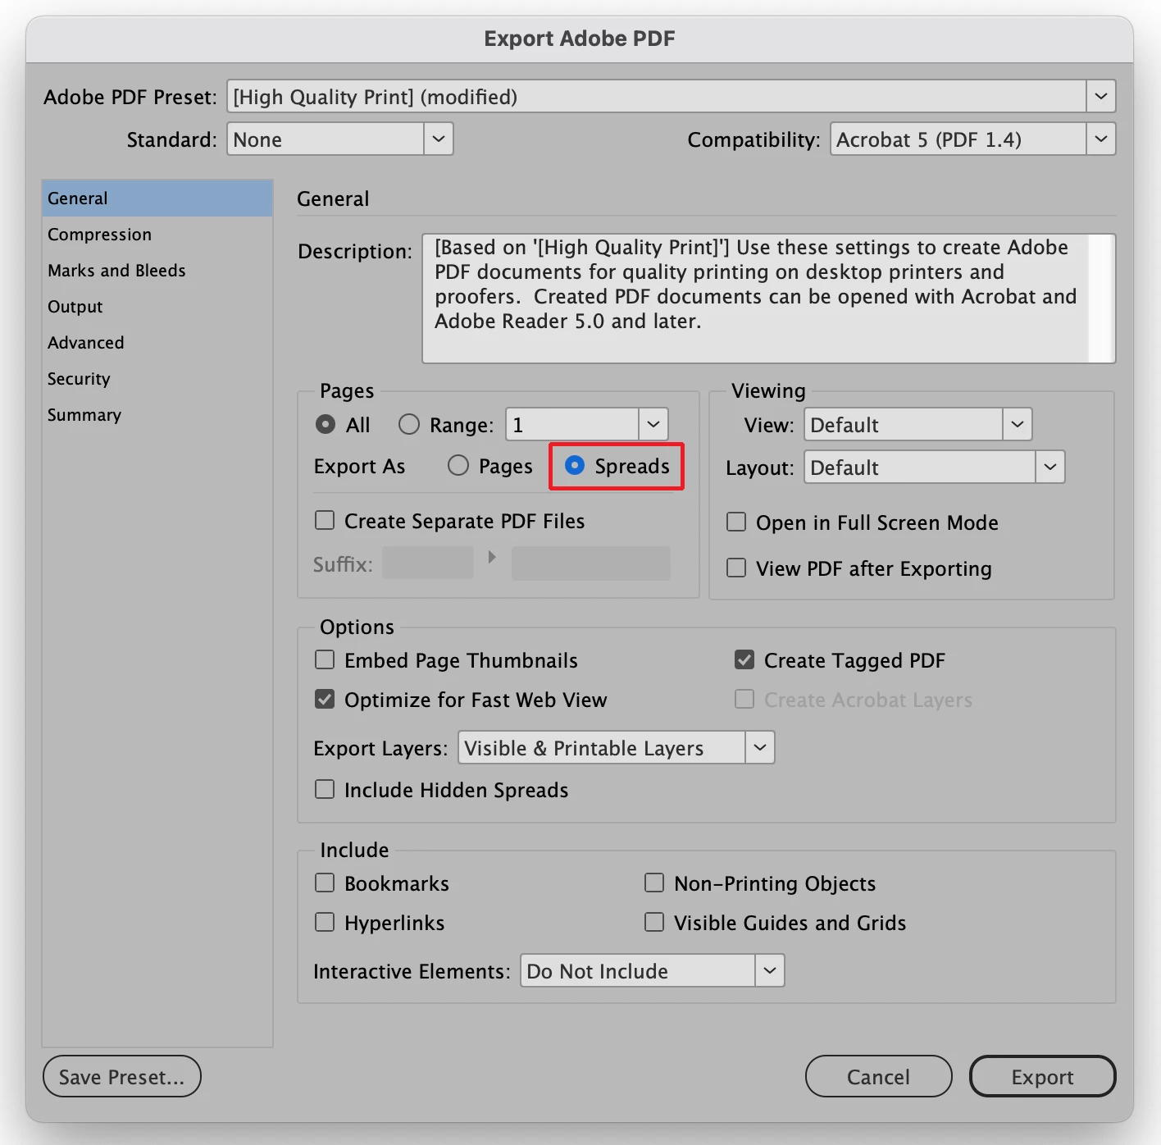Screen dimensions: 1161x1145
Task: Check View PDF after Exporting
Action: click(737, 568)
